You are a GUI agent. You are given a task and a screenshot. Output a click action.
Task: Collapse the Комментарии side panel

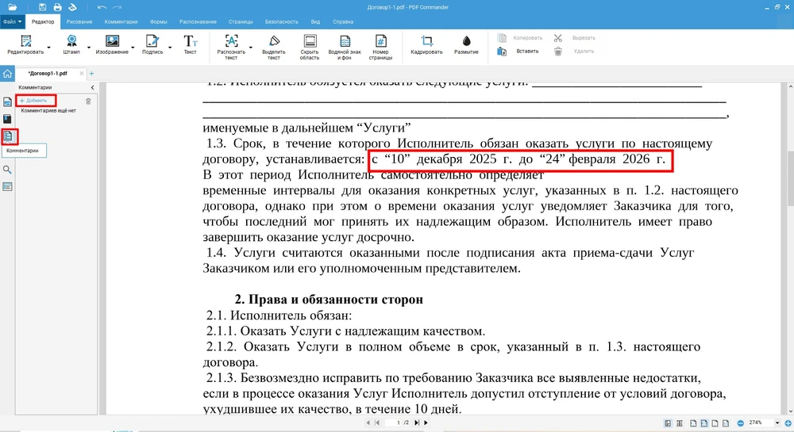coord(93,87)
